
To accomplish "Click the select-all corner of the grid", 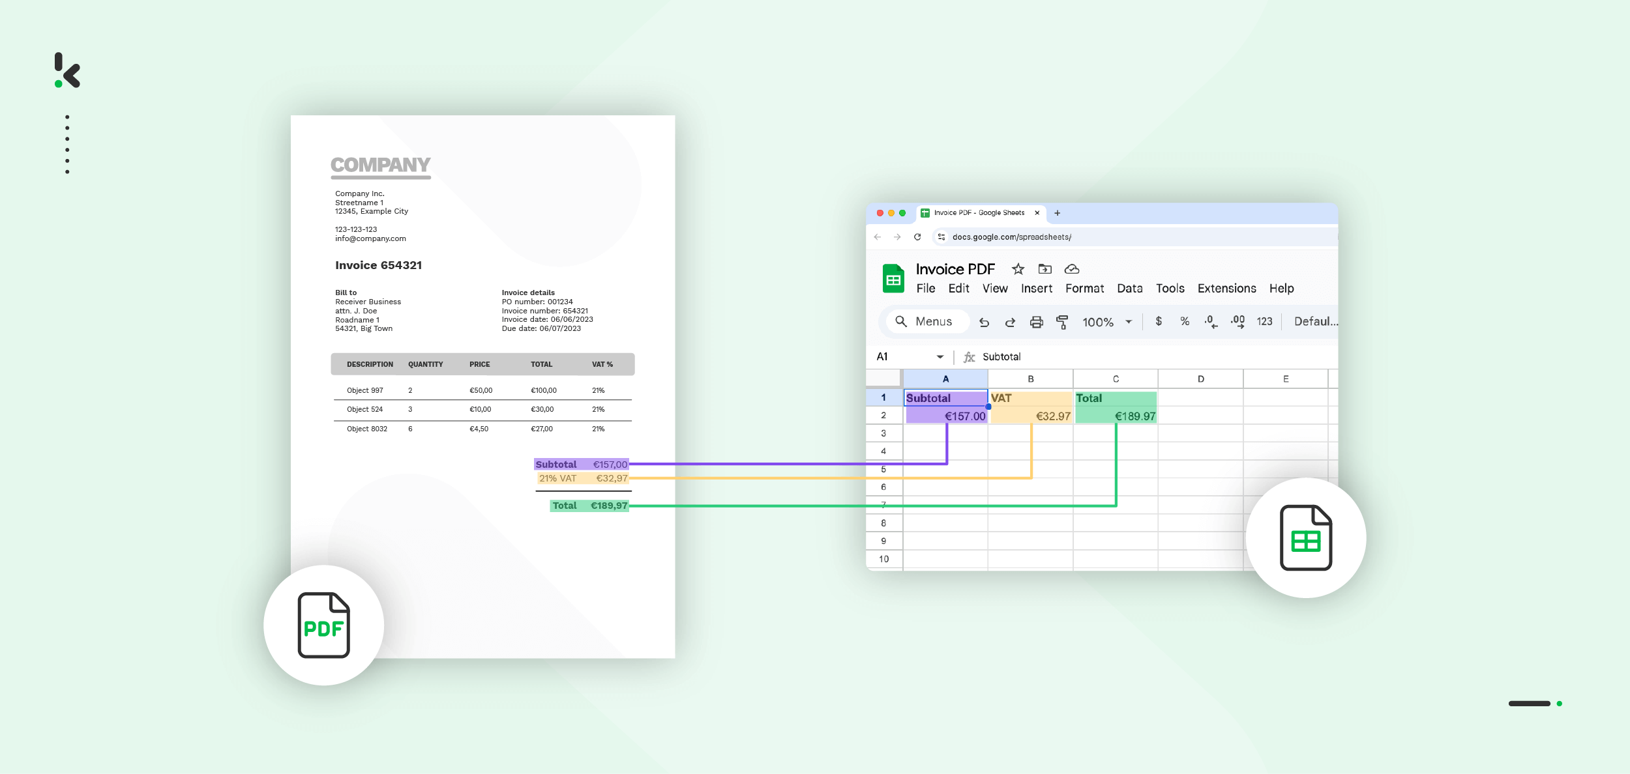I will pos(884,379).
